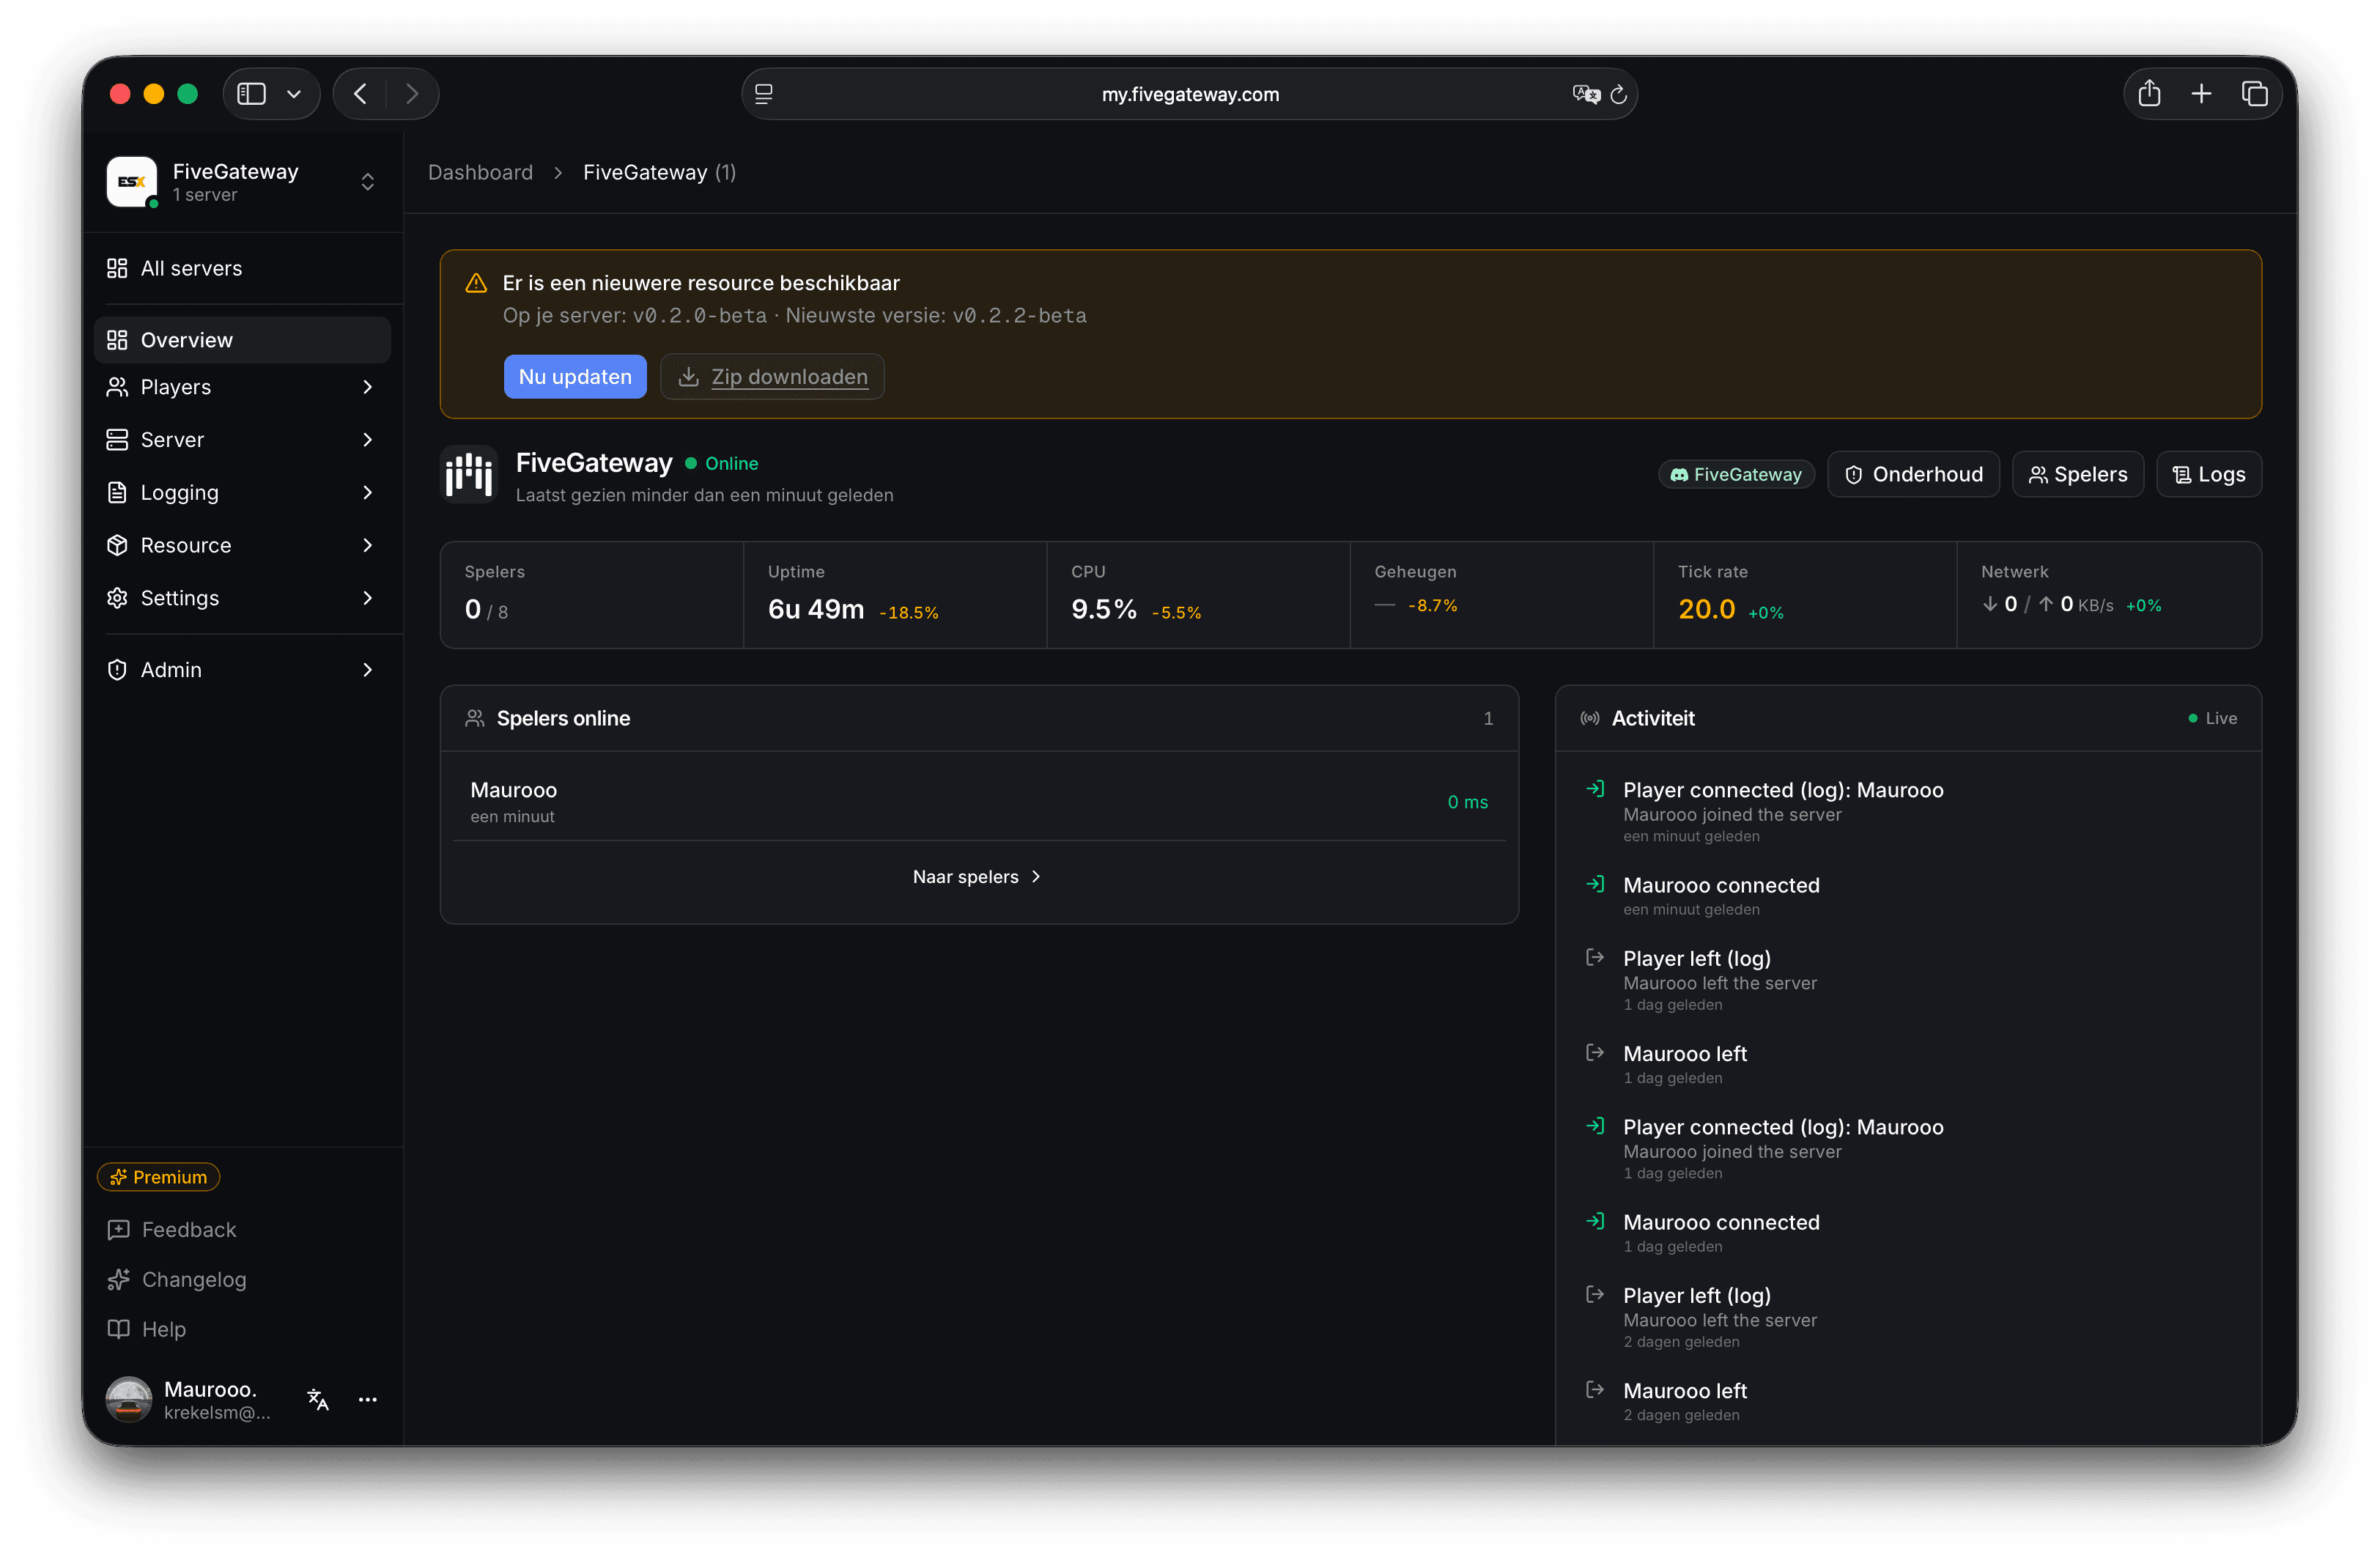Click the Help book icon in sidebar
2380x1555 pixels.
point(118,1329)
